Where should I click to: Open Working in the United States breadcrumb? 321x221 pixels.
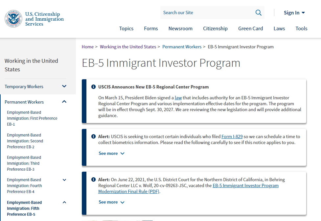[x=128, y=47]
